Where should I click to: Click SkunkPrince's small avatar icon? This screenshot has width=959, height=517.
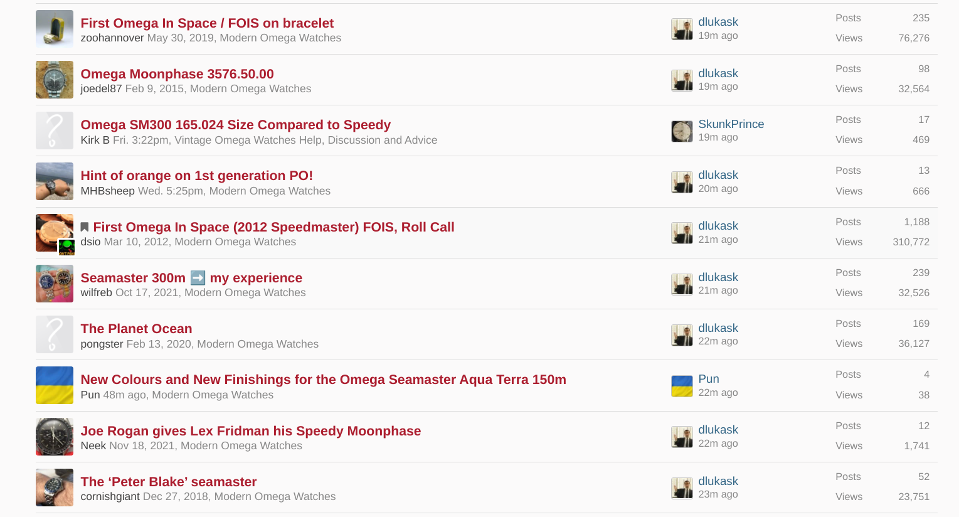click(x=682, y=131)
